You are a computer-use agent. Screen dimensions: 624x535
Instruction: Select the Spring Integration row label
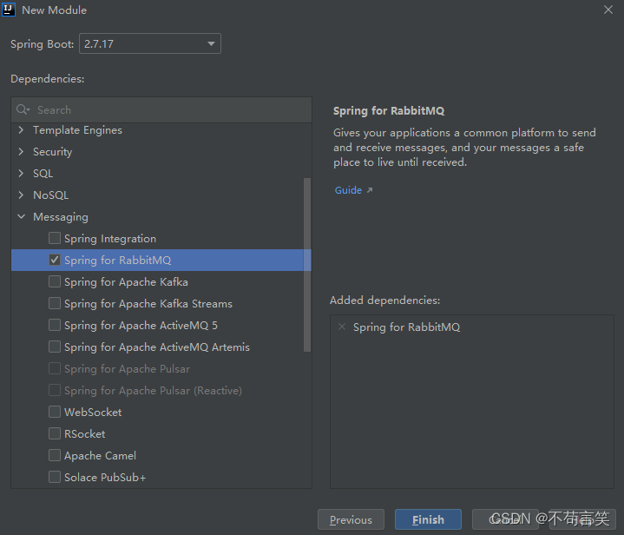(110, 239)
